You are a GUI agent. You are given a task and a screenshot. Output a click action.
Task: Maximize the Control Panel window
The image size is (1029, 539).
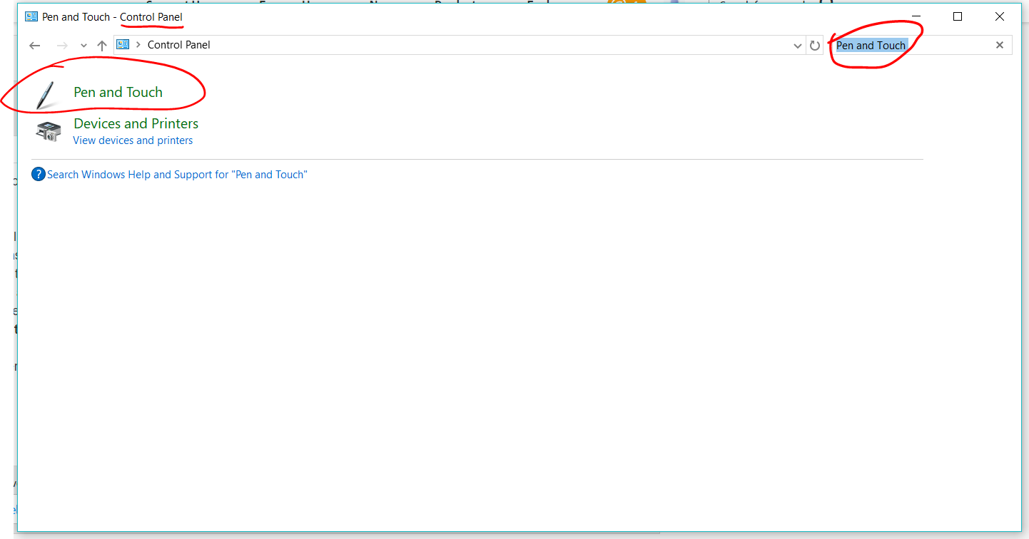(x=958, y=16)
